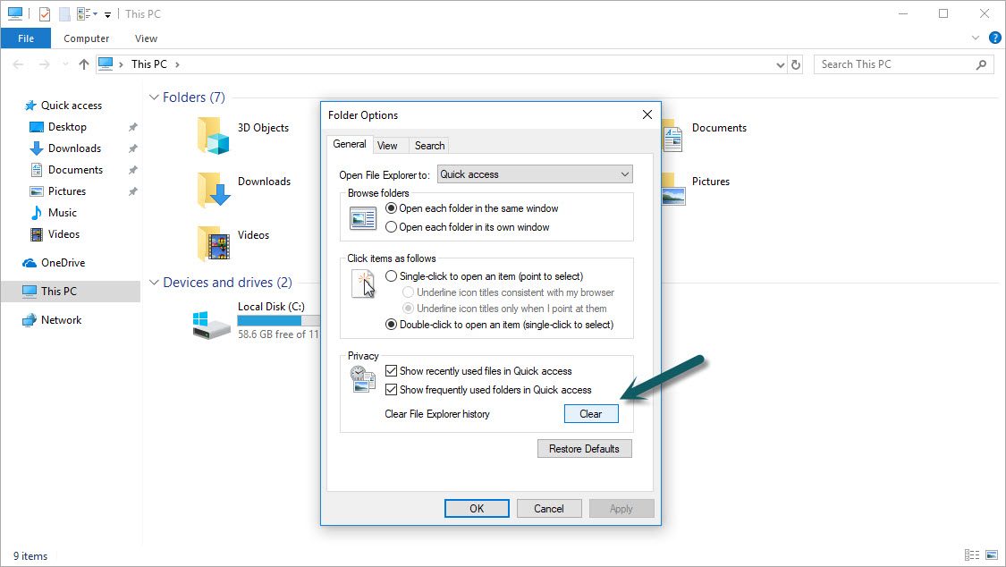Open the File menu
The height and width of the screenshot is (567, 1006).
click(26, 38)
